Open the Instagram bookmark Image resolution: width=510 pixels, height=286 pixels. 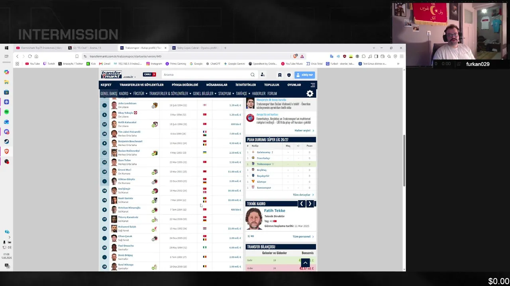click(154, 64)
